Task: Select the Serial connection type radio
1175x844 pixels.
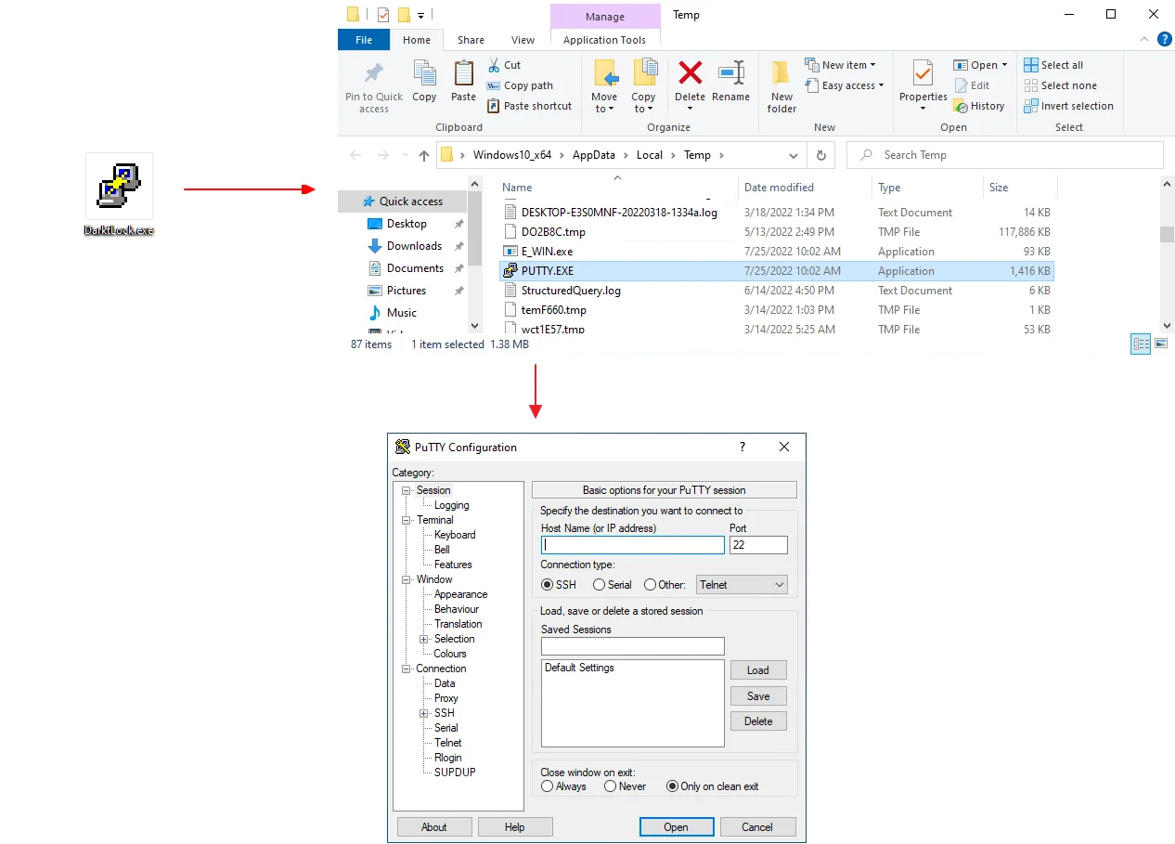Action: coord(600,585)
